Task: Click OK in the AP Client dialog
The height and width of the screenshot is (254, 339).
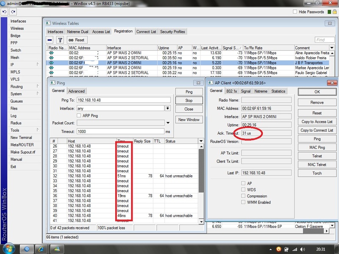Action: 317,92
